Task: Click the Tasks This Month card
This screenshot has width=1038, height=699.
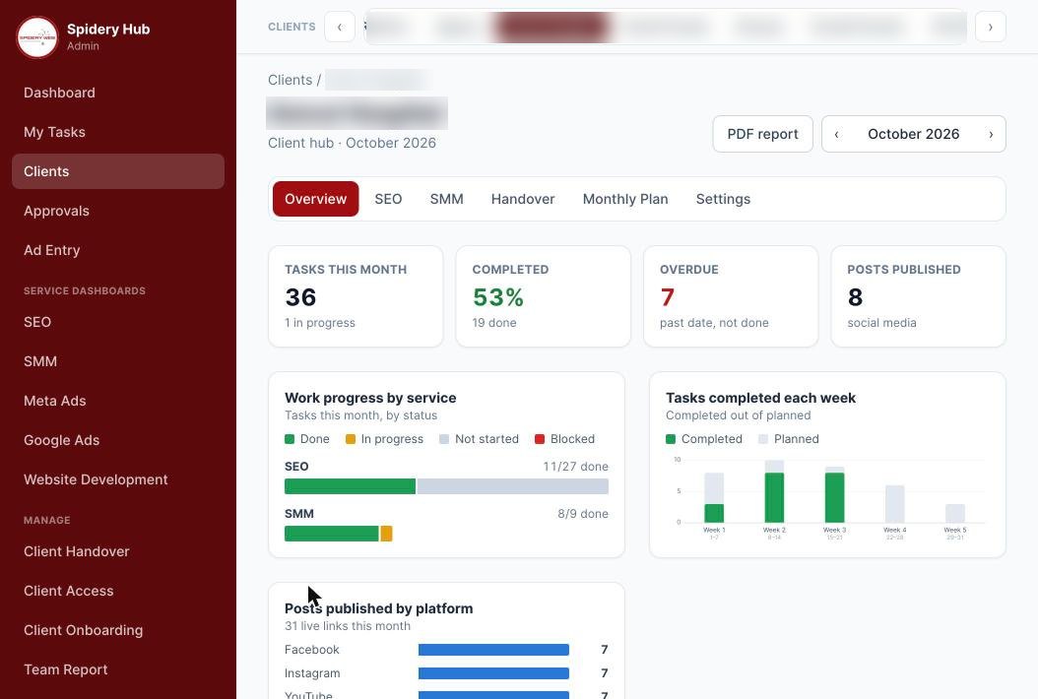Action: pos(356,296)
